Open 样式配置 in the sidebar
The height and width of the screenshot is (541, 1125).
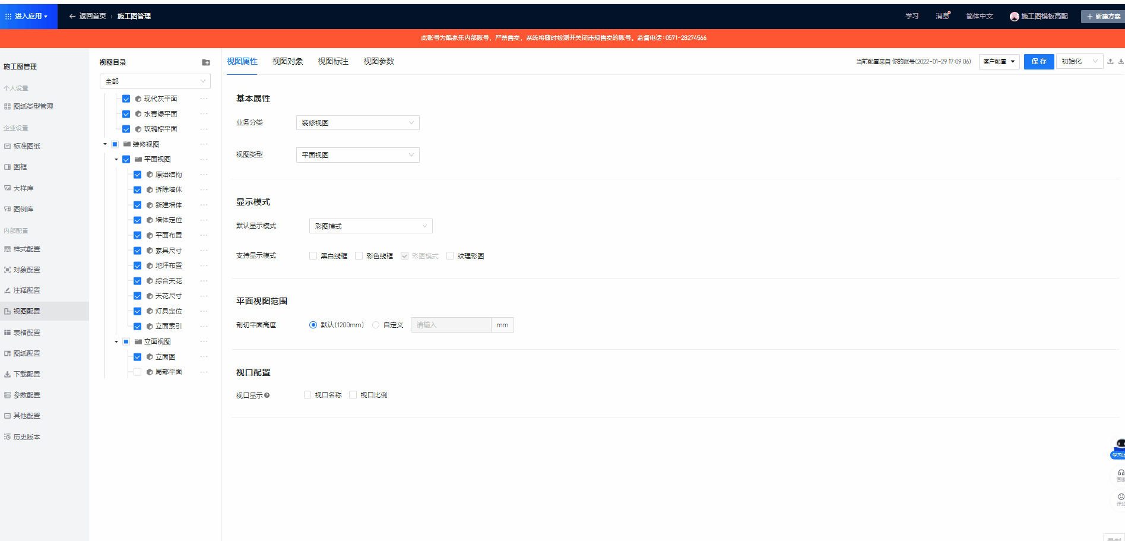pos(27,249)
